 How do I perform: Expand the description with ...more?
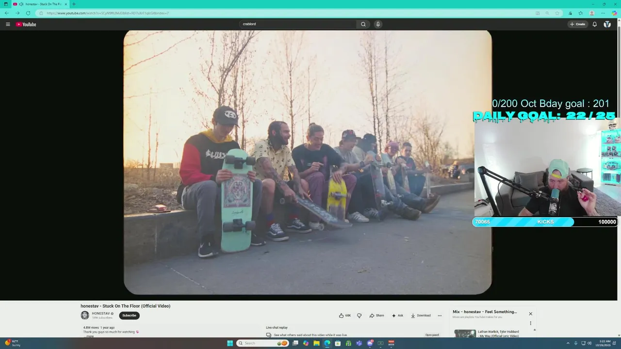(x=89, y=336)
